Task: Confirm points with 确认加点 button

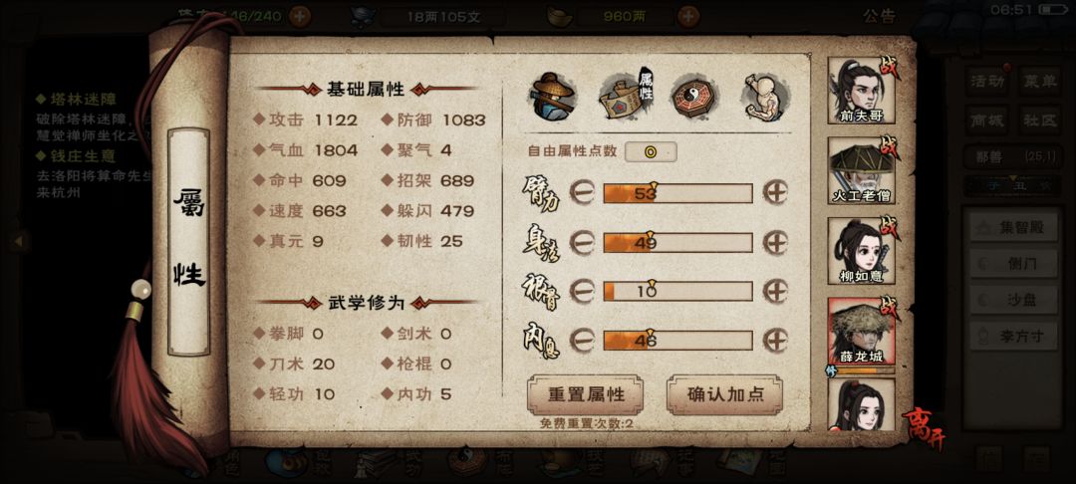Action: [x=724, y=395]
